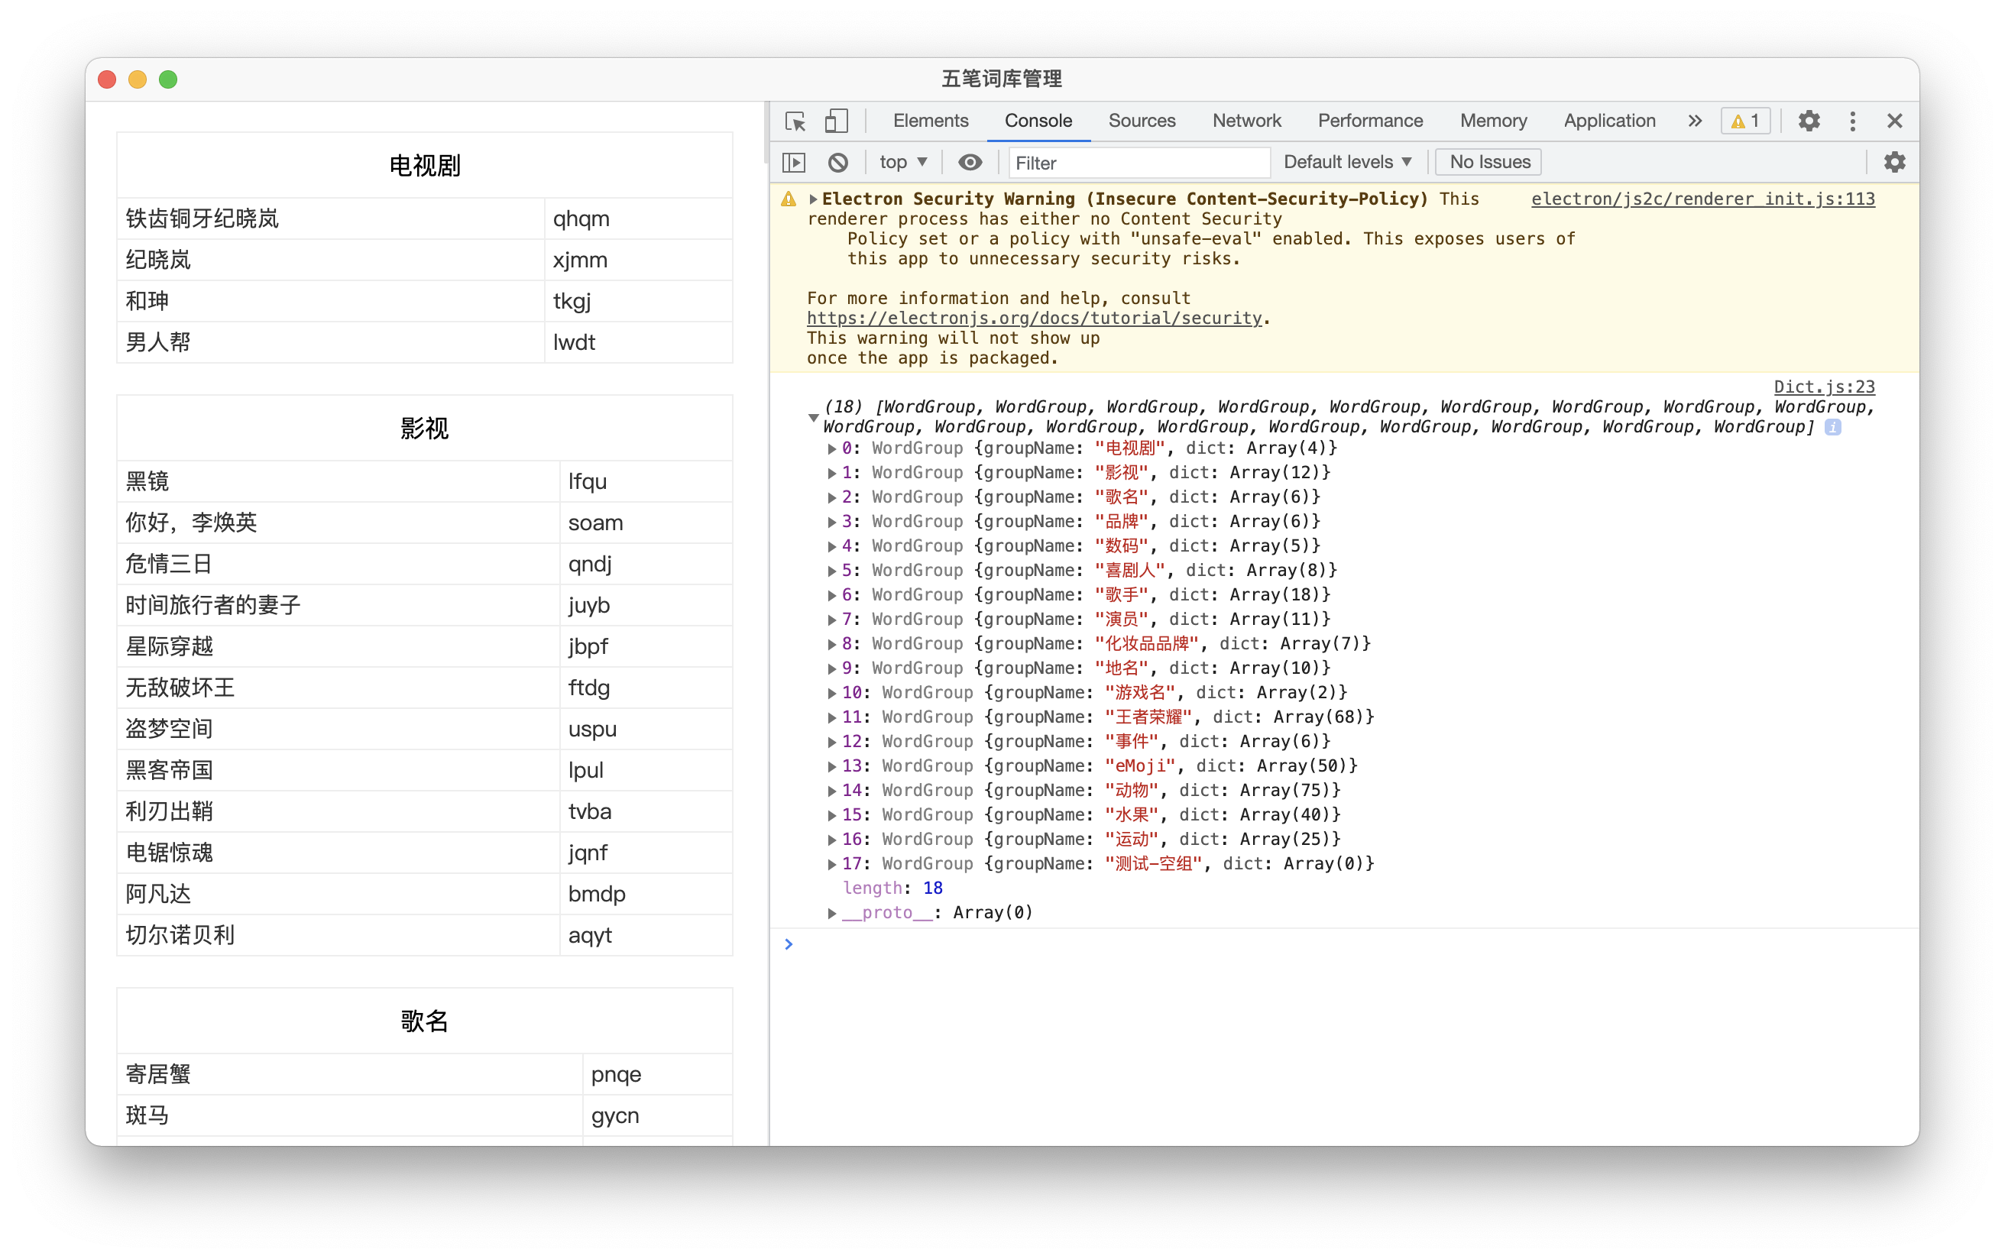Open the top execution context dropdown
The height and width of the screenshot is (1259, 2005).
(x=902, y=161)
